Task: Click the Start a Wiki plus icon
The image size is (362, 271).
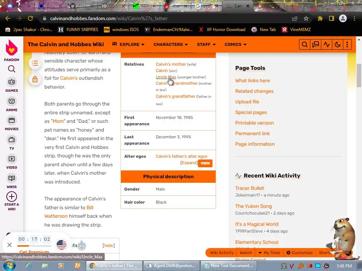Action: (x=12, y=197)
